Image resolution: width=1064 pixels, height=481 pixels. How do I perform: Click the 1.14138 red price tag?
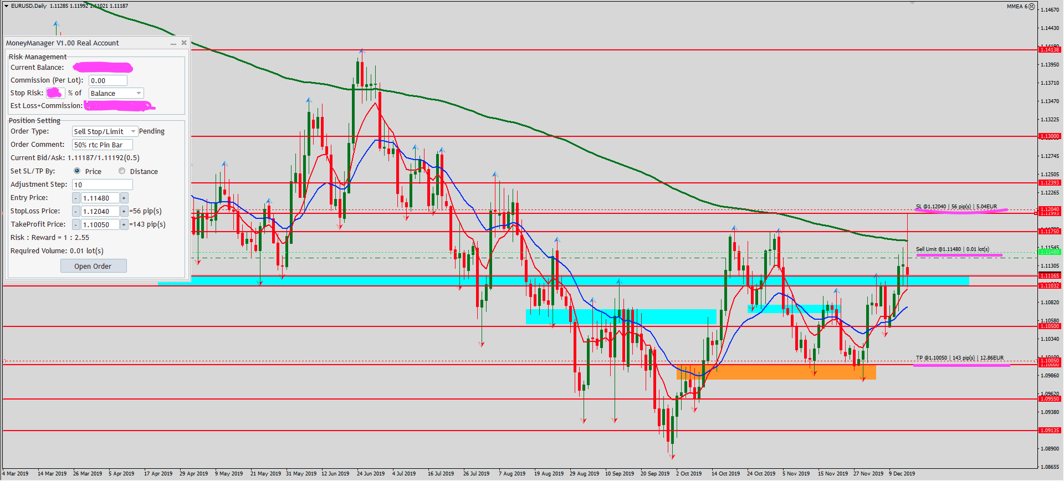click(1049, 50)
